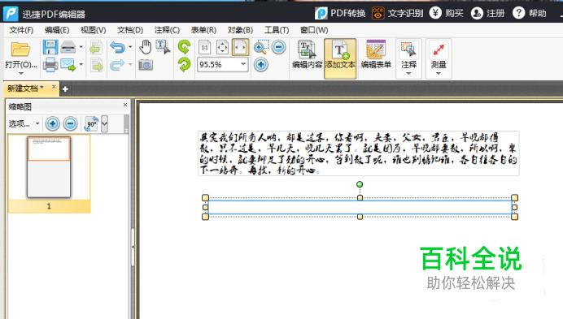This screenshot has height=319, width=563.
Task: Click inside the empty selected text box
Action: pos(360,207)
